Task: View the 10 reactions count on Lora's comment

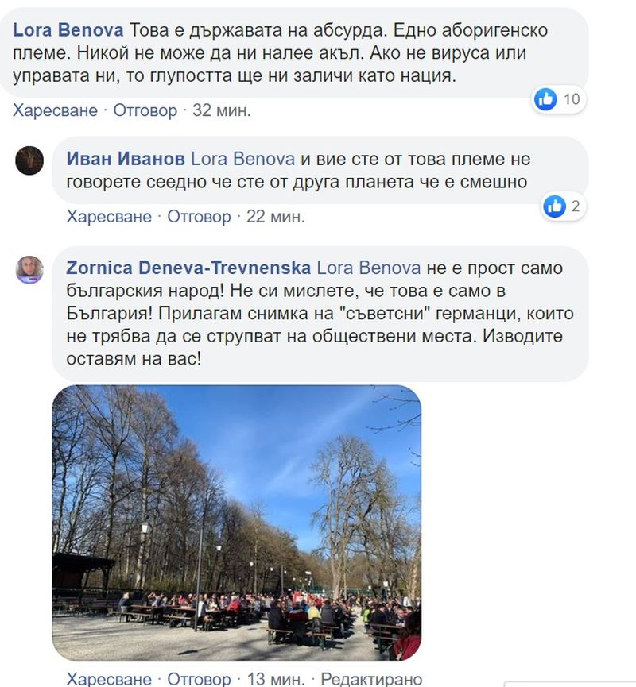Action: pos(572,99)
